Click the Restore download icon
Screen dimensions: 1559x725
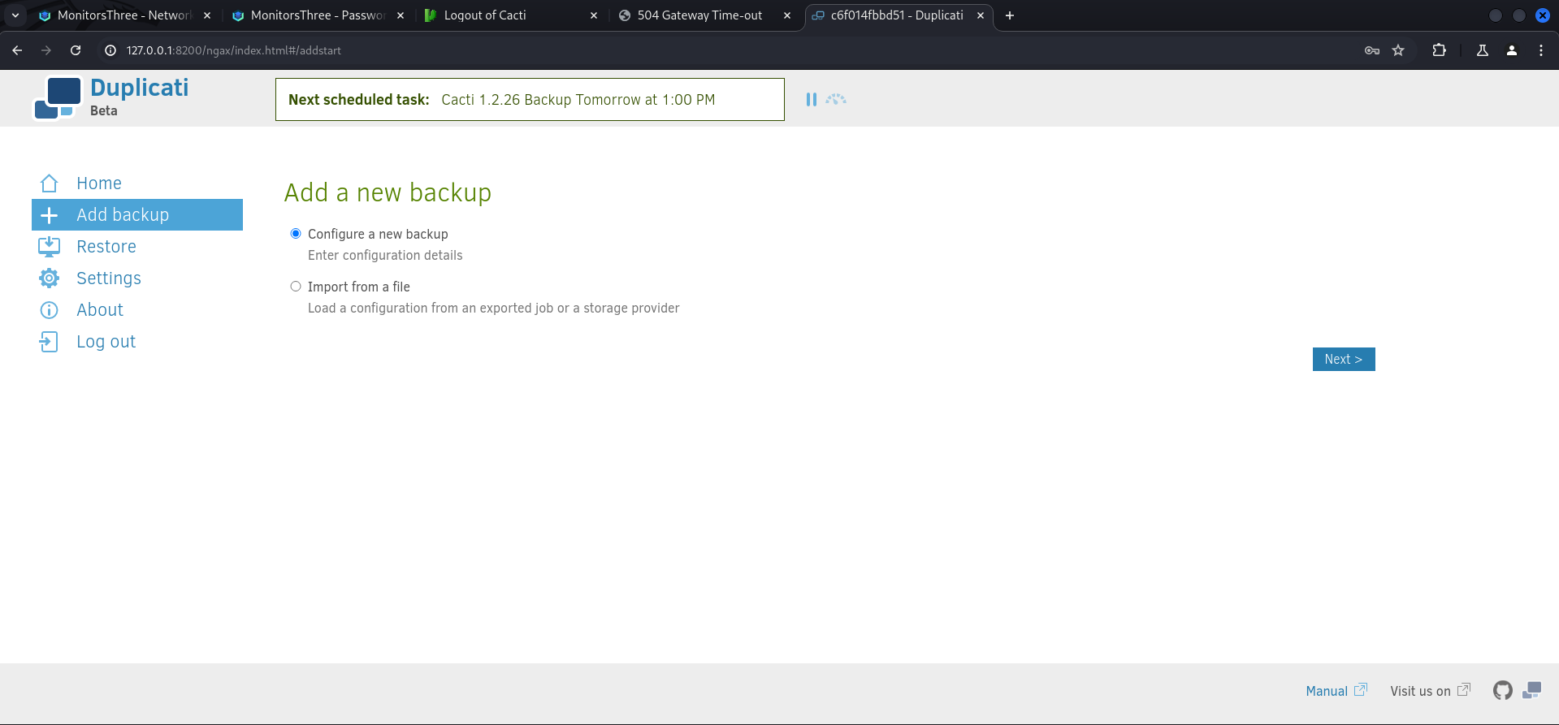[49, 247]
